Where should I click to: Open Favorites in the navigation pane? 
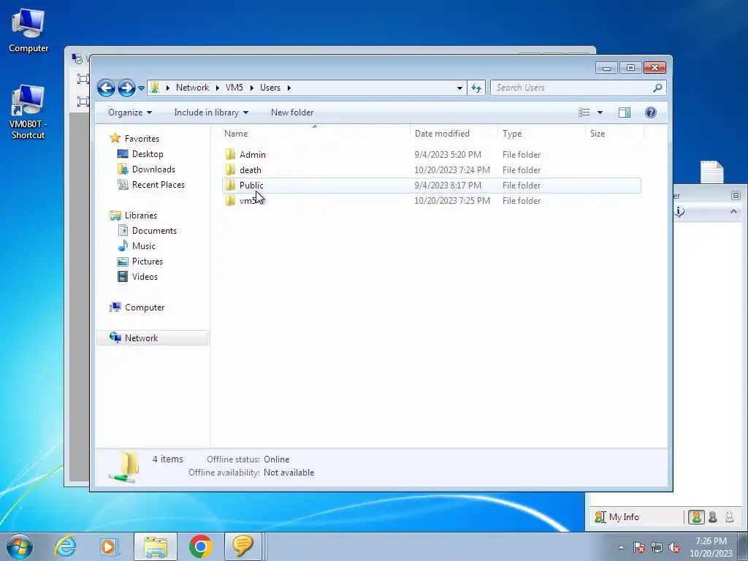point(142,139)
